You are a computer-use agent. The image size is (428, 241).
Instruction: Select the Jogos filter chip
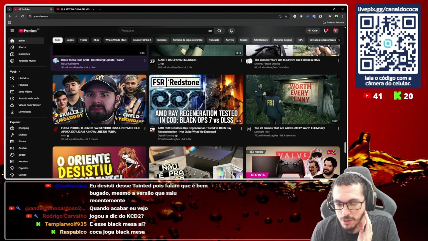pyautogui.click(x=70, y=40)
